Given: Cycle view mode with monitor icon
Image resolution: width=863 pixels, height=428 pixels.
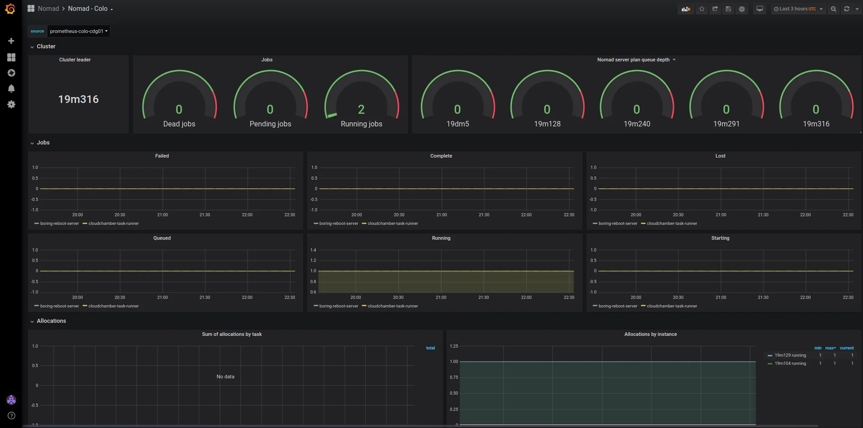Looking at the screenshot, I should click(759, 9).
